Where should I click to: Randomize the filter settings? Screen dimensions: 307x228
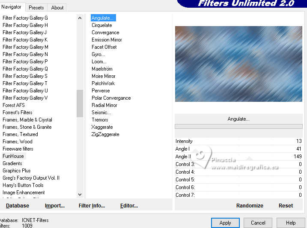tap(250, 205)
